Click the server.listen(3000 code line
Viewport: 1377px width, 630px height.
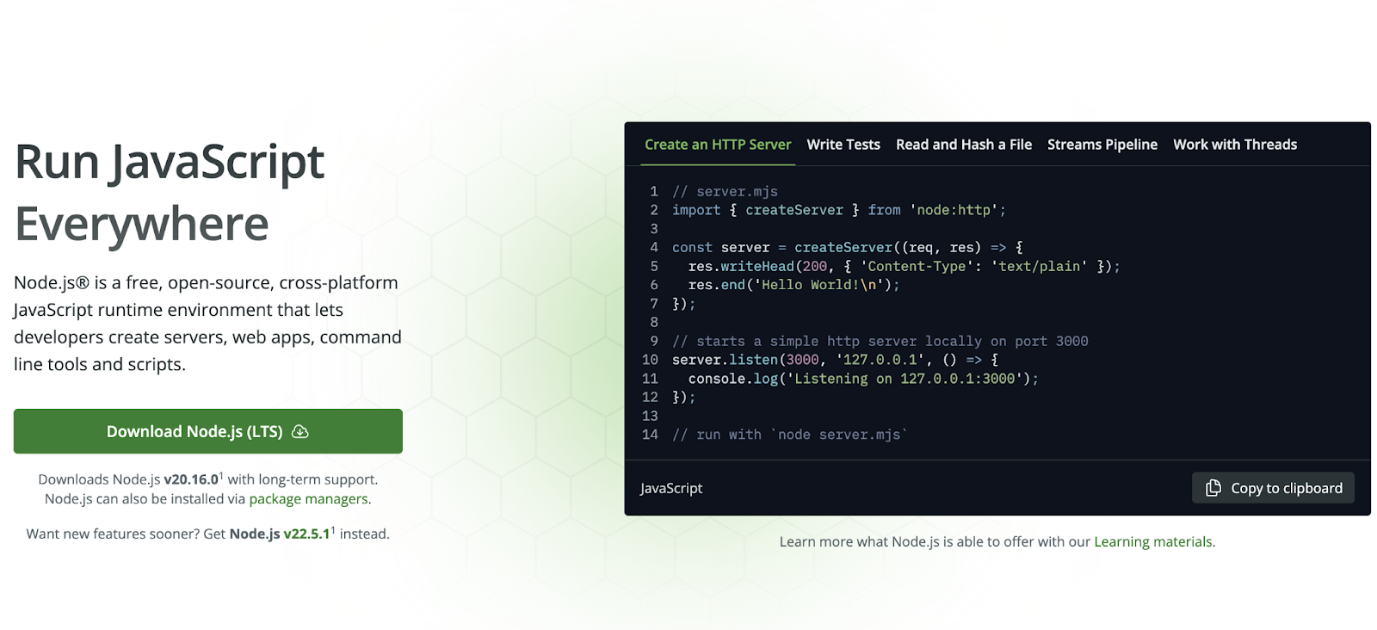(x=835, y=360)
